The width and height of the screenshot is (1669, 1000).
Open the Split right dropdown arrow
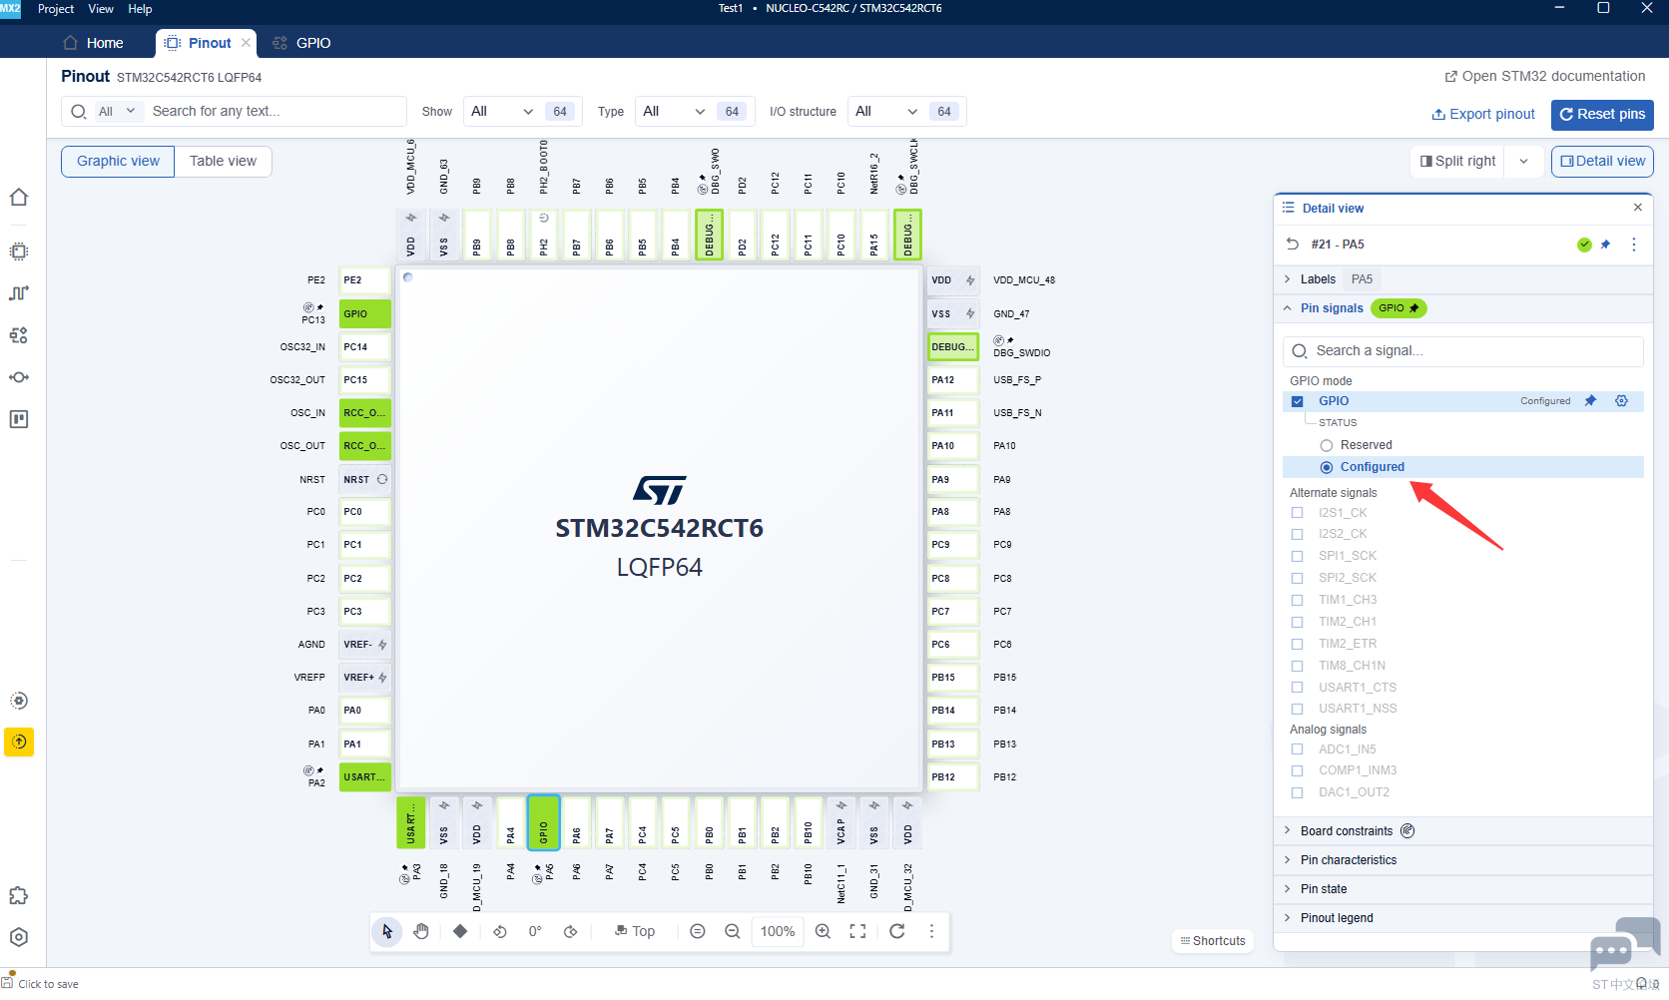pyautogui.click(x=1524, y=161)
